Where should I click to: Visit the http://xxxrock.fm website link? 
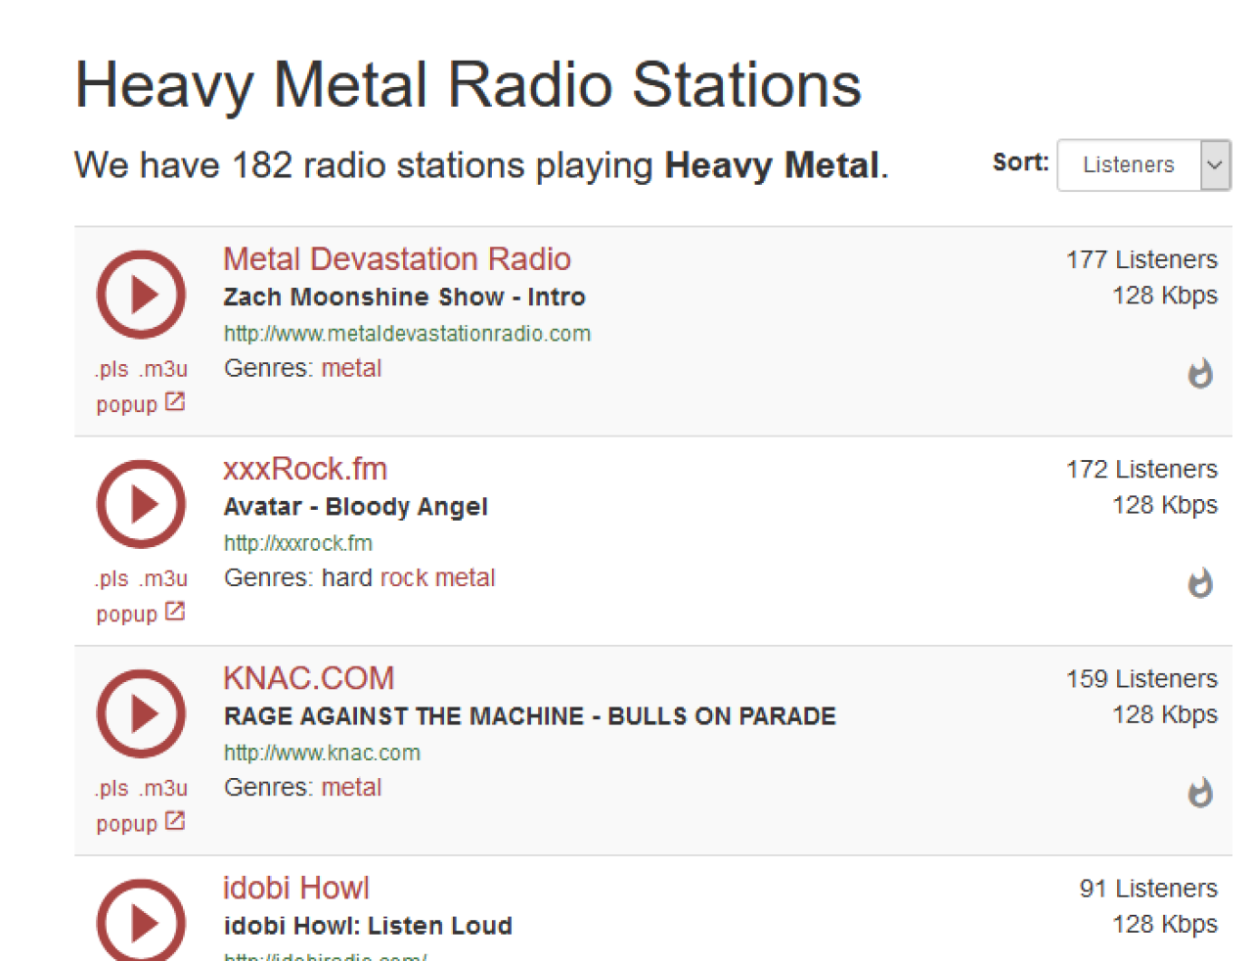(x=297, y=543)
